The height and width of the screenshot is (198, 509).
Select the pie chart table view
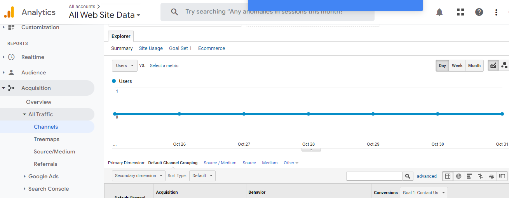(458, 176)
